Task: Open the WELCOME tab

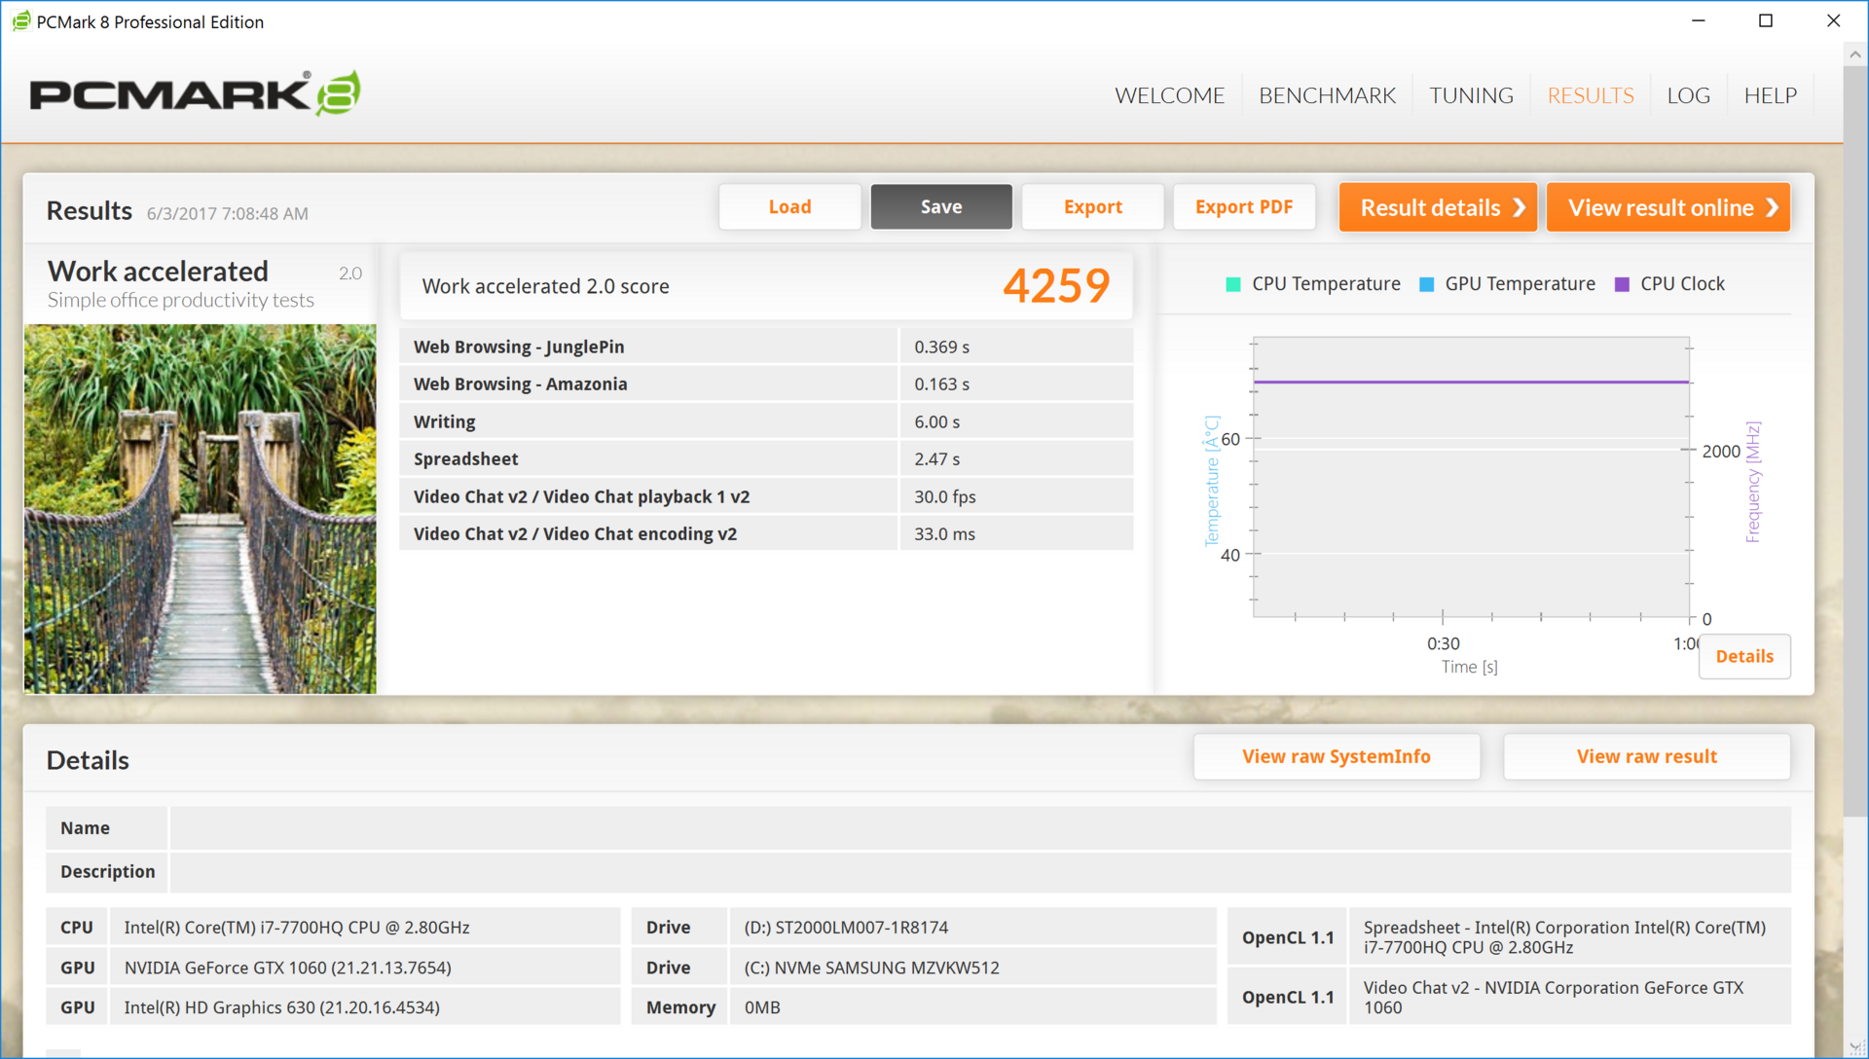Action: [1169, 95]
